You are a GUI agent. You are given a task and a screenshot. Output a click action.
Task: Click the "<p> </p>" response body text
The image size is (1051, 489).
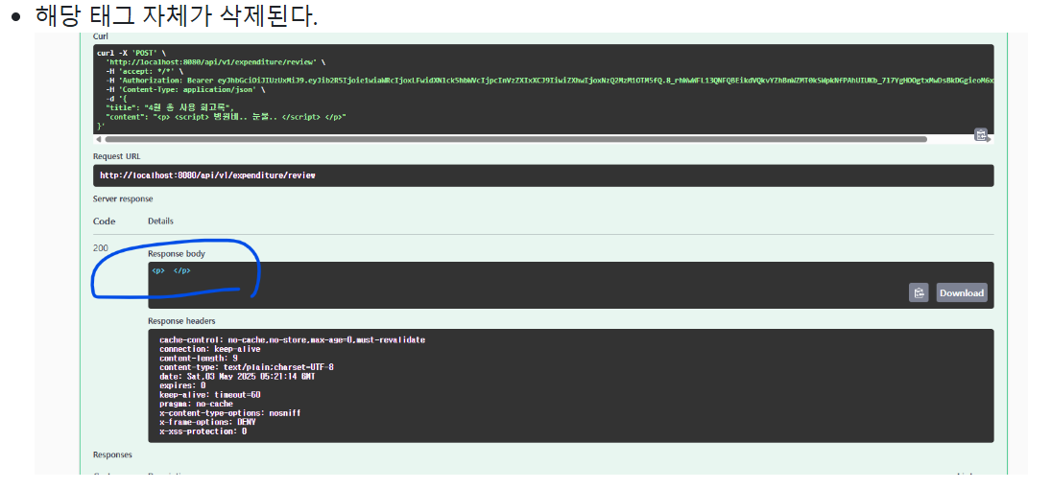point(172,270)
